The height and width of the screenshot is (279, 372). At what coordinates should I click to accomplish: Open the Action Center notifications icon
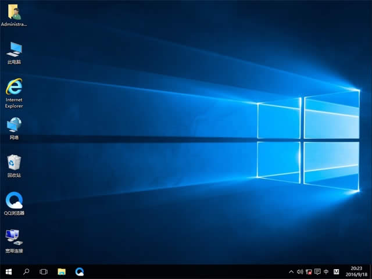tap(317, 271)
